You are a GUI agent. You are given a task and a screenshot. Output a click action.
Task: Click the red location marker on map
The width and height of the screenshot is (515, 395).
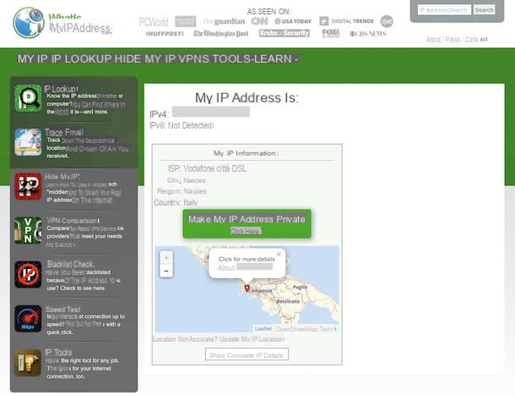click(247, 288)
